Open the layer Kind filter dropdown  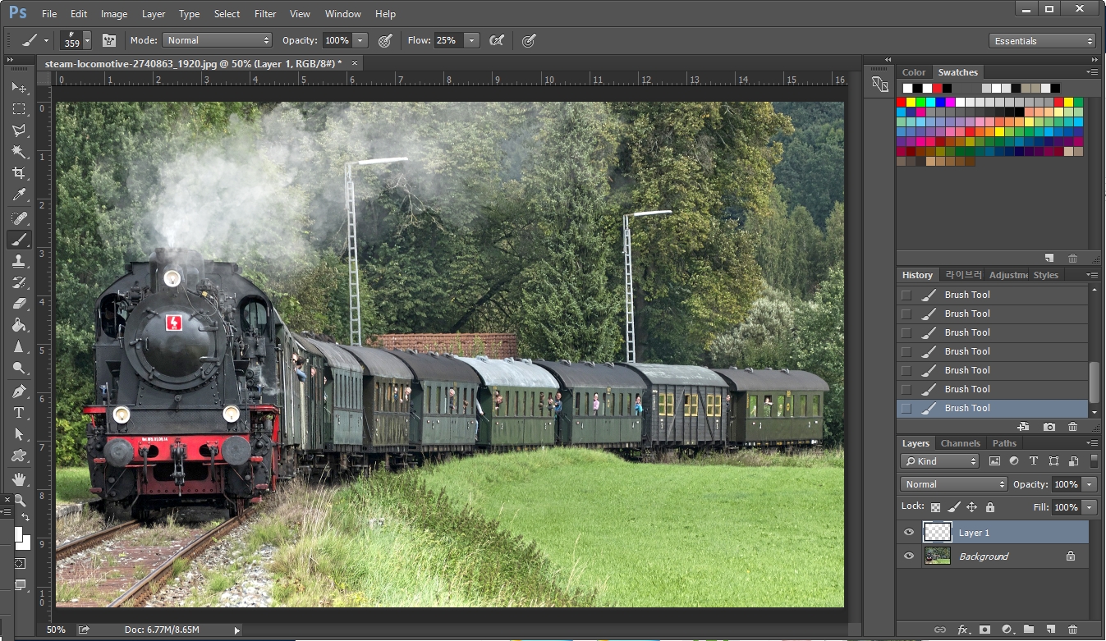940,461
